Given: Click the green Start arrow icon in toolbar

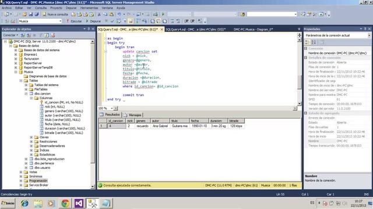Looking at the screenshot, I should [x=163, y=15].
